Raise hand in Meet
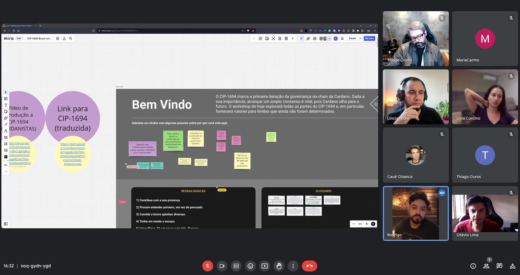This screenshot has height=275, width=520. pyautogui.click(x=279, y=266)
